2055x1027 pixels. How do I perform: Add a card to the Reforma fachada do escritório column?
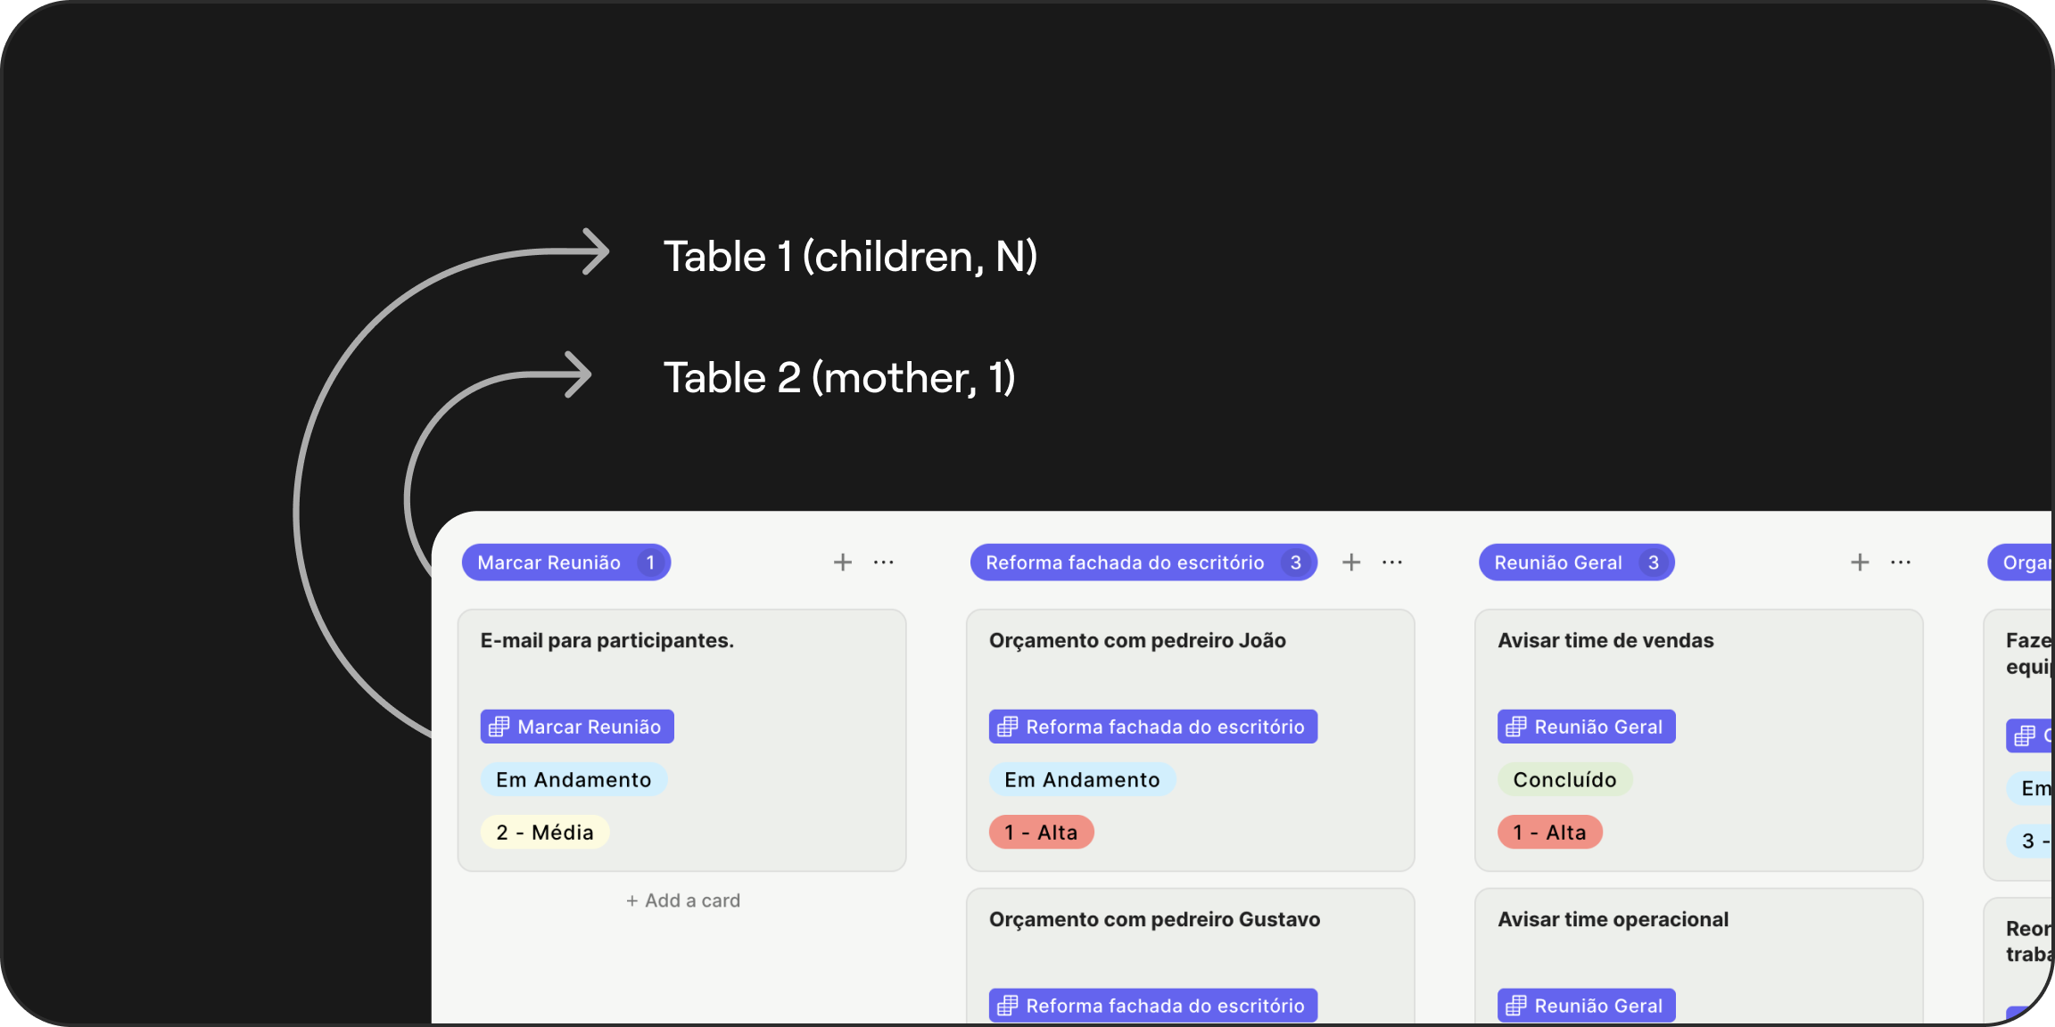pos(1351,562)
